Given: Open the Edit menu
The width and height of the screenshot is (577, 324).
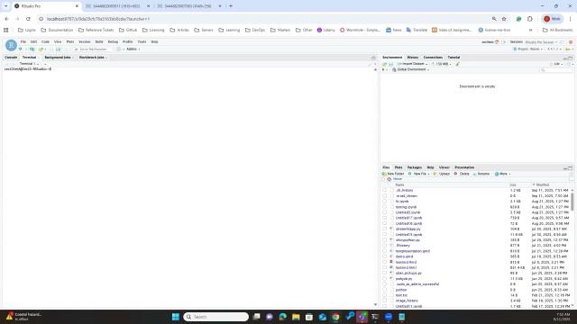Looking at the screenshot, I should (33, 42).
